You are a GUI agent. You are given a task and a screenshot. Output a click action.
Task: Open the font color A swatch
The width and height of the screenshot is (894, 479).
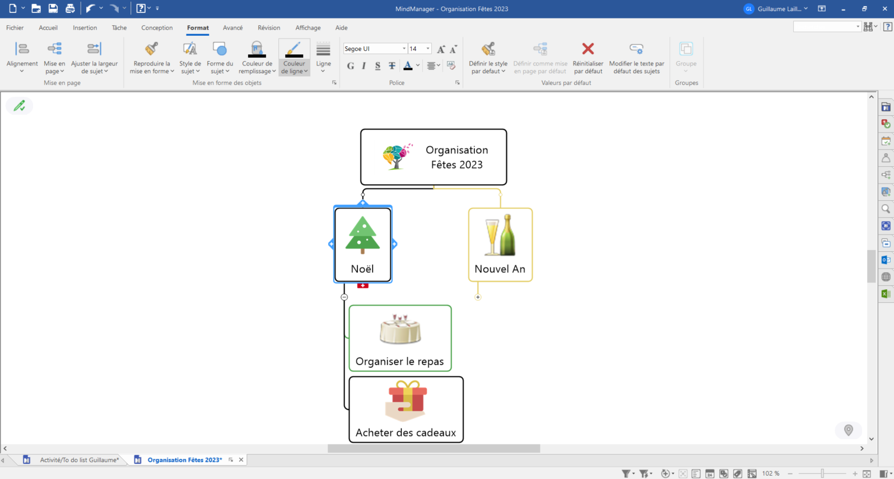point(408,66)
